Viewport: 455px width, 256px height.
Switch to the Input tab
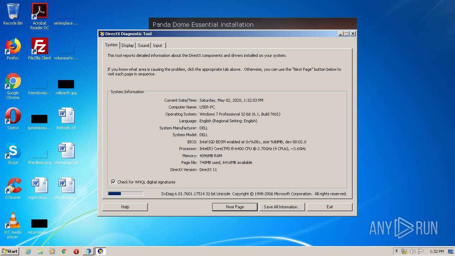coord(157,46)
